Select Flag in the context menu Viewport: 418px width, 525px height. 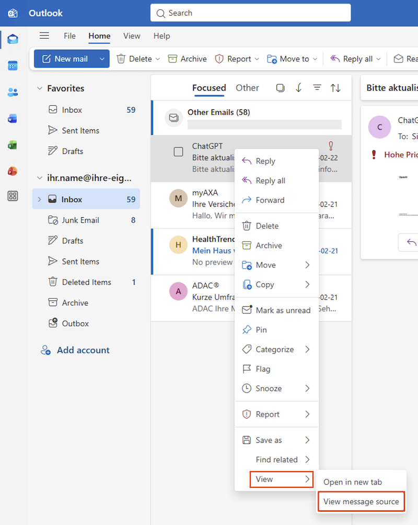pyautogui.click(x=276, y=369)
